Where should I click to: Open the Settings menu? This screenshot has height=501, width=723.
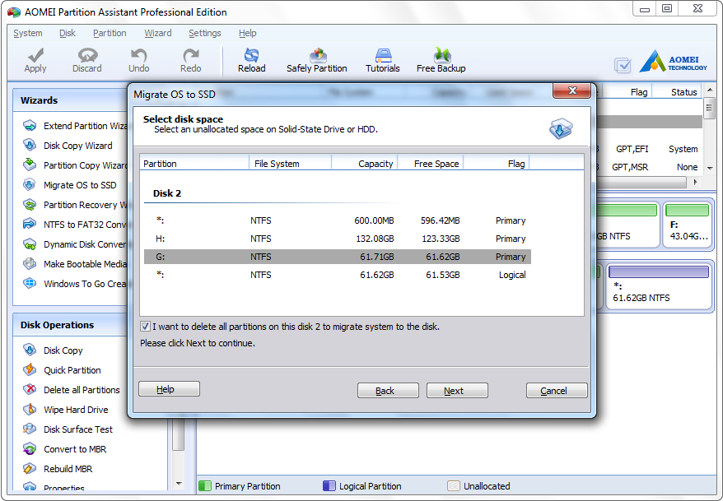[205, 33]
